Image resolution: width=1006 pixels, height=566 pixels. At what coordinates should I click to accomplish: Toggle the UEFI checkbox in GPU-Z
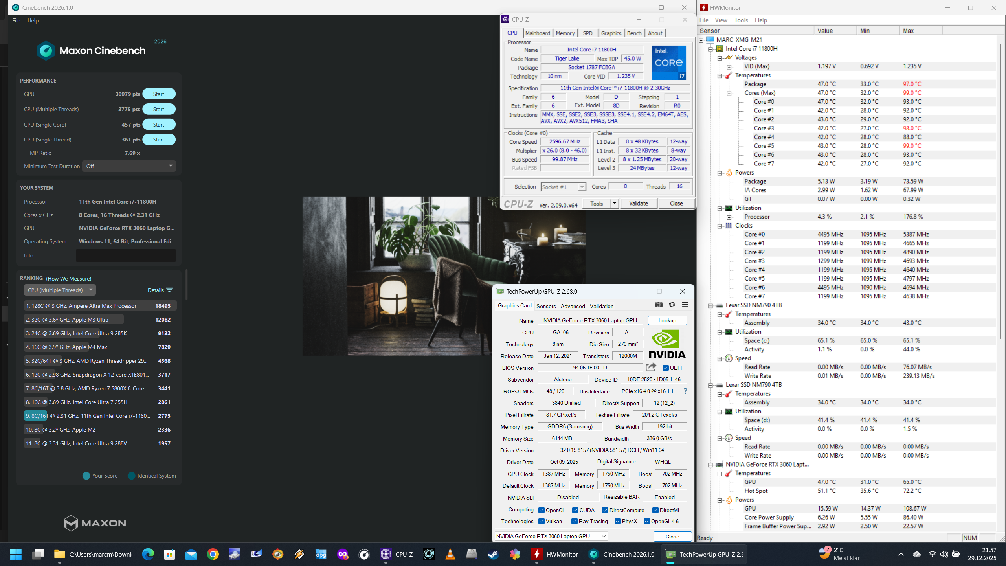(666, 368)
